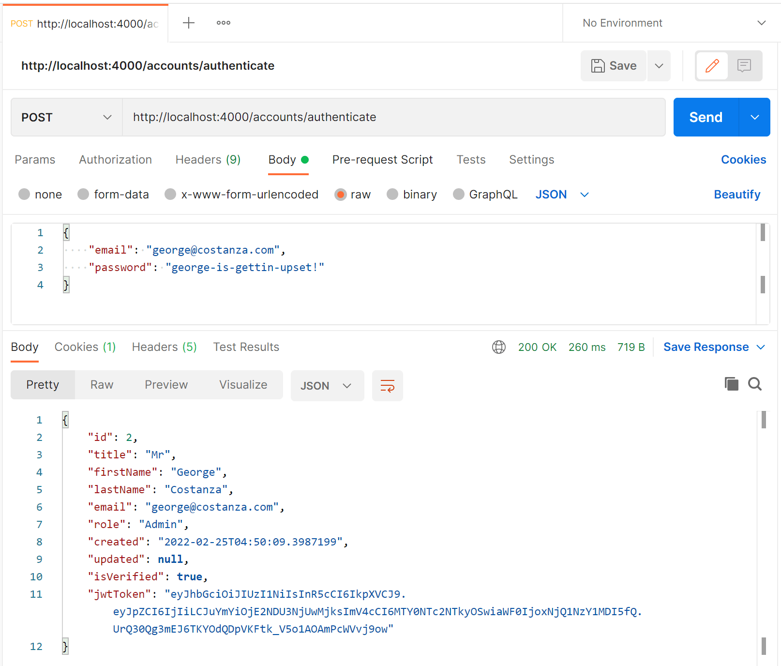The height and width of the screenshot is (666, 781).
Task: Click the 719 B response size
Action: (x=631, y=347)
